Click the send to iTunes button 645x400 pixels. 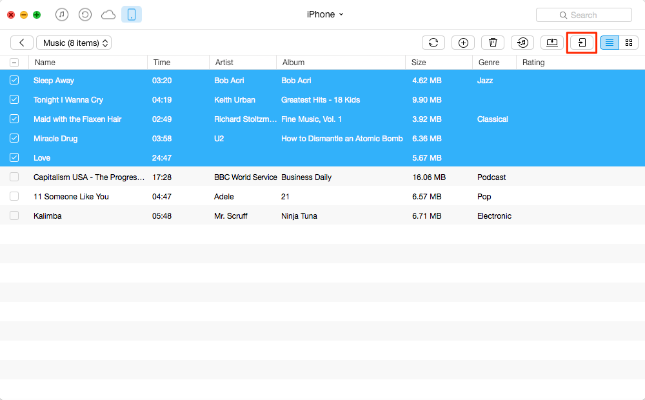[522, 43]
